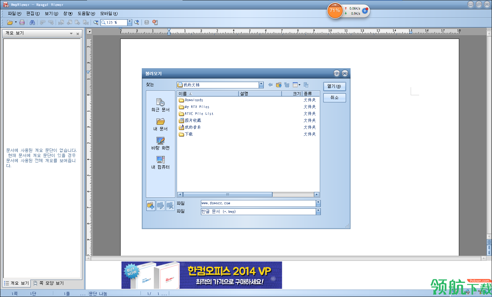This screenshot has width=492, height=297.
Task: Open the 한글 문서 file type dropdown
Action: (x=318, y=212)
